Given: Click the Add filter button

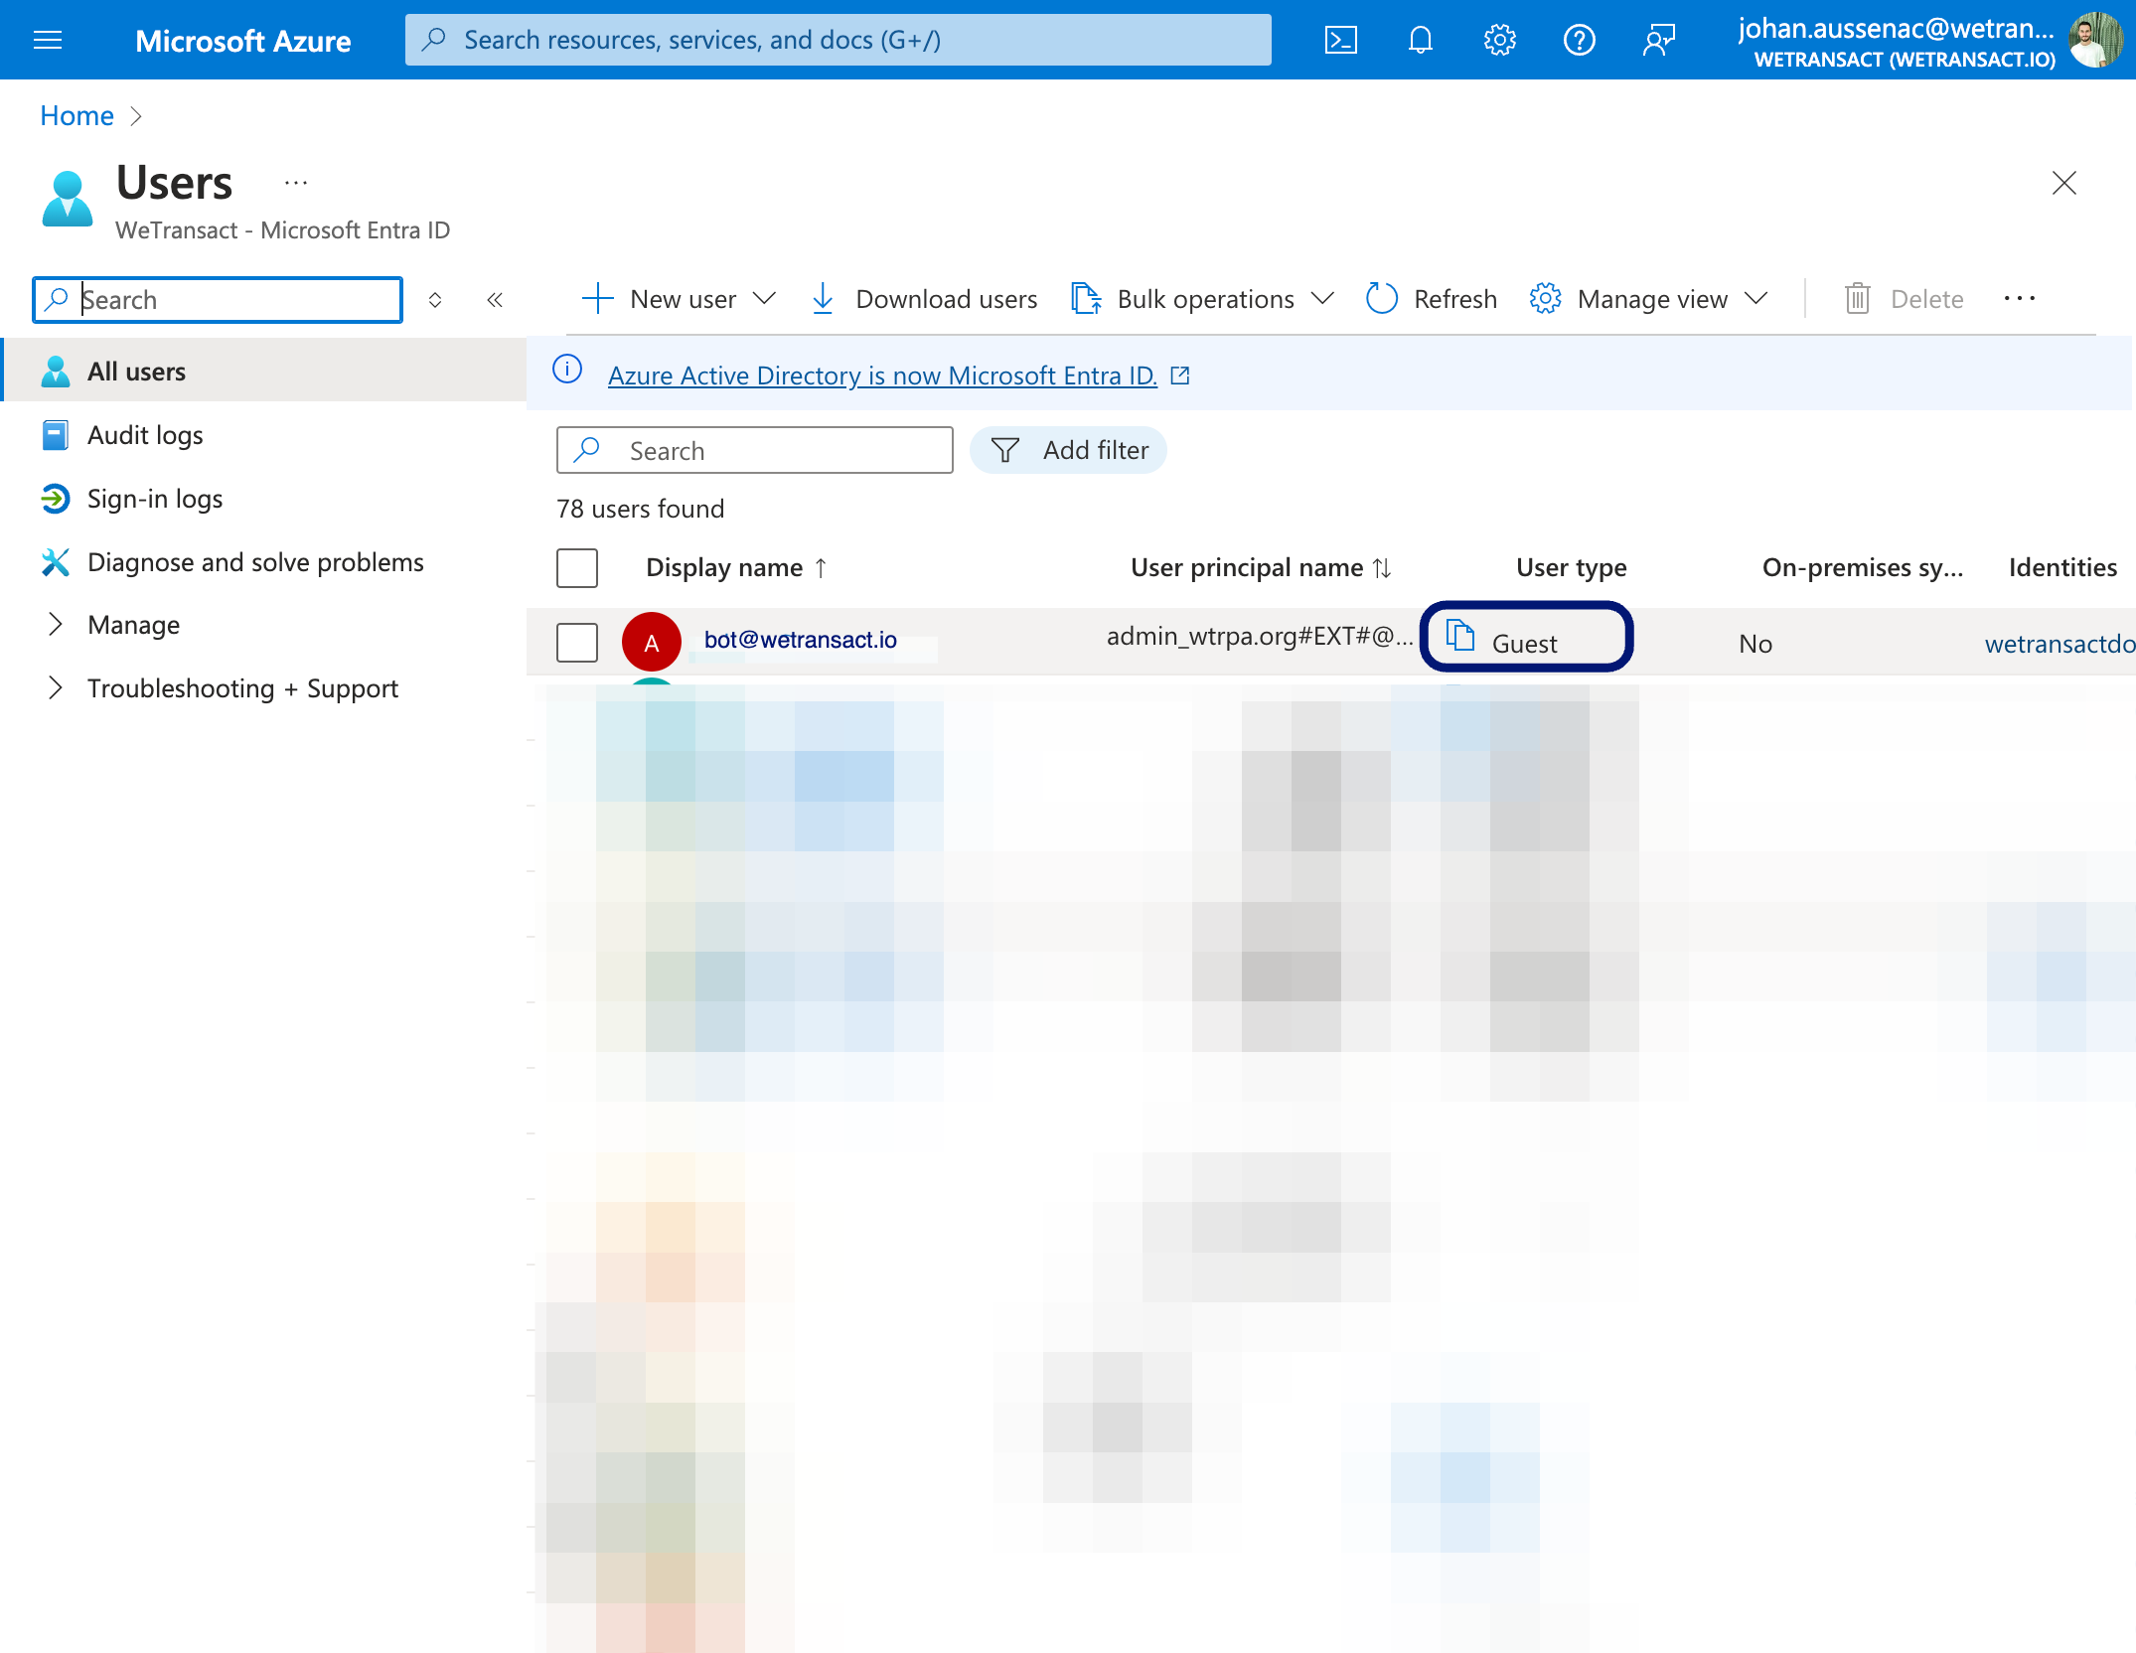Looking at the screenshot, I should point(1068,450).
